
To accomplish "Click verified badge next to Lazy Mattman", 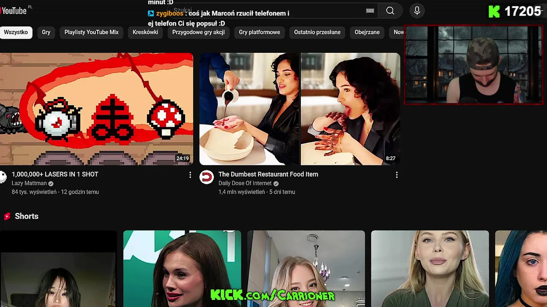I will tap(51, 183).
